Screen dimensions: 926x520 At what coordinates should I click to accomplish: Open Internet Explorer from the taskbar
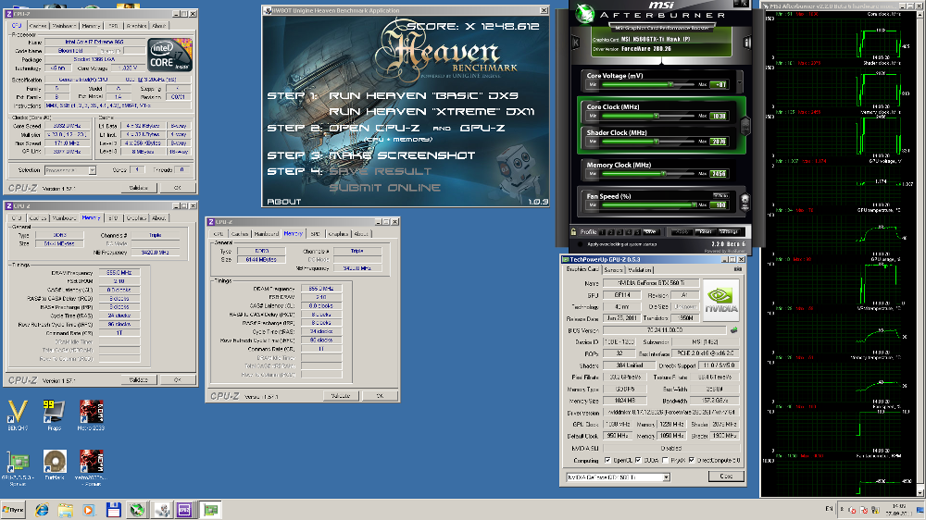coord(42,510)
